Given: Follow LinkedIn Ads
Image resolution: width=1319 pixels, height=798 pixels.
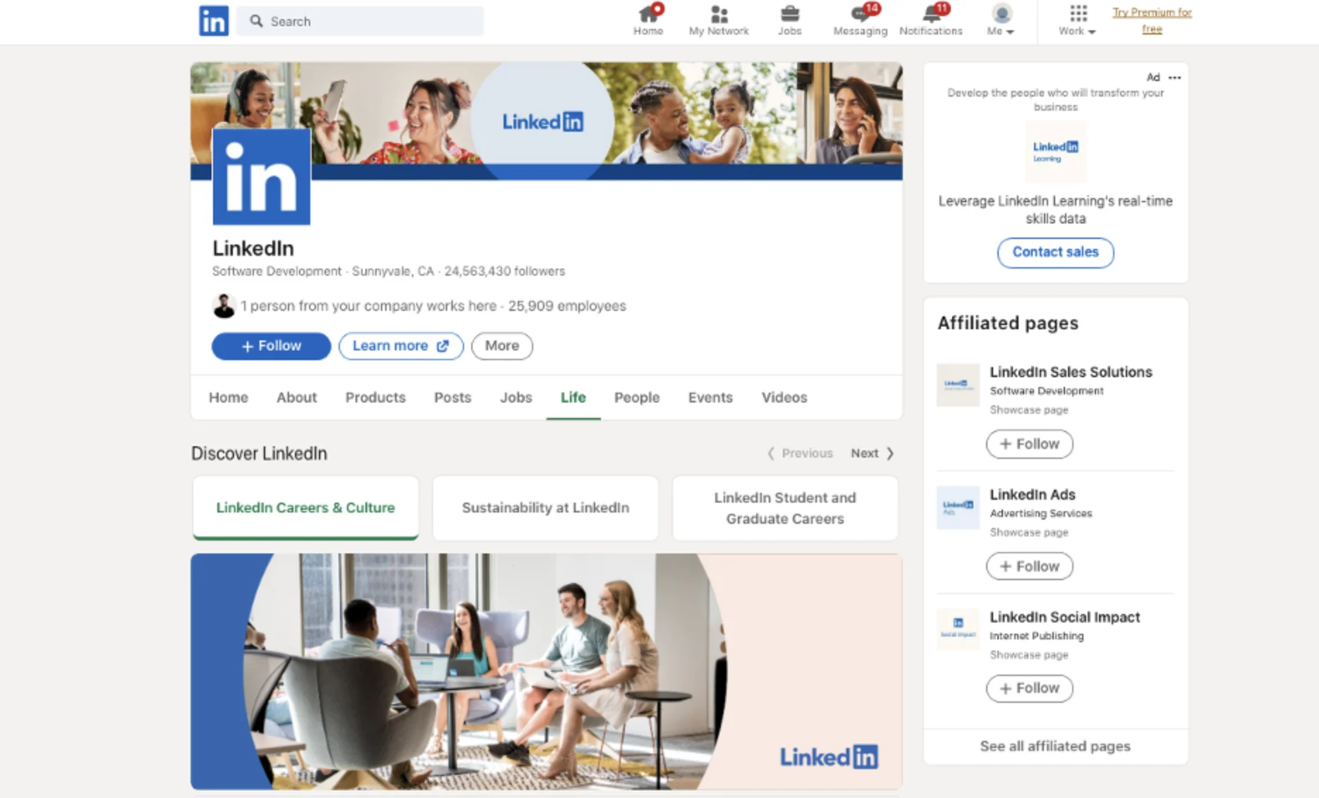Looking at the screenshot, I should tap(1029, 566).
